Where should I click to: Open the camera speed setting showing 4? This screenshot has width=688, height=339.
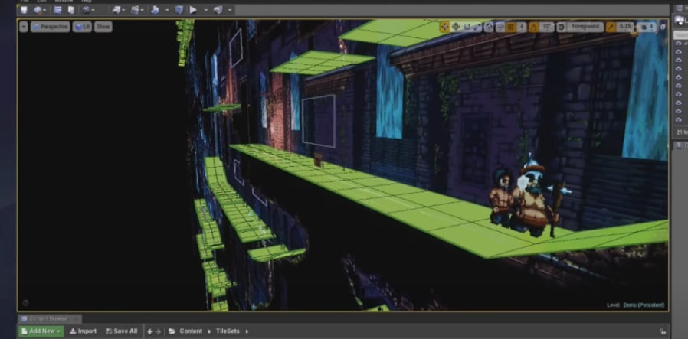[x=647, y=27]
